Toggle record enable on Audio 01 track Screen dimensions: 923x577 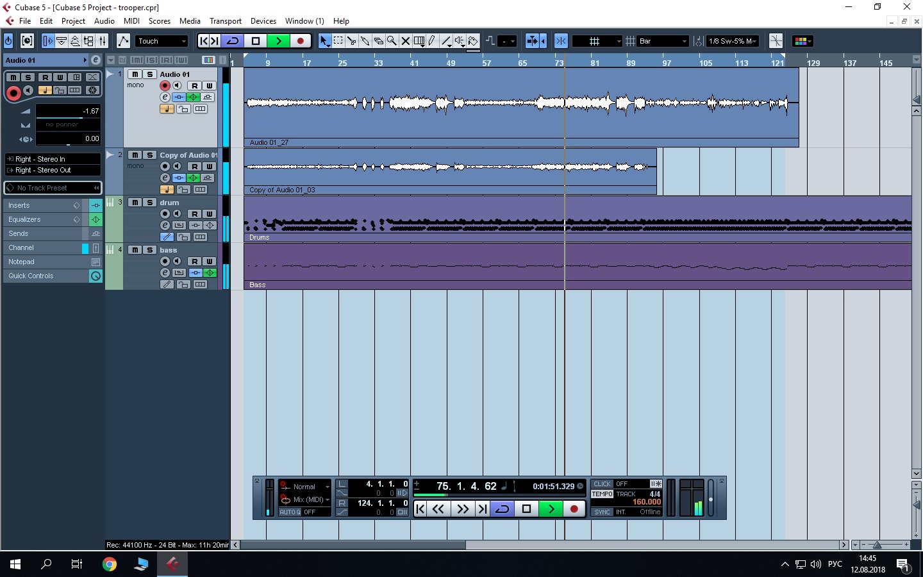tap(165, 85)
